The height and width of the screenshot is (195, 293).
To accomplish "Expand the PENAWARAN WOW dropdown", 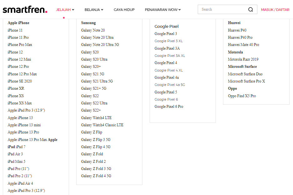I will 163,10.
